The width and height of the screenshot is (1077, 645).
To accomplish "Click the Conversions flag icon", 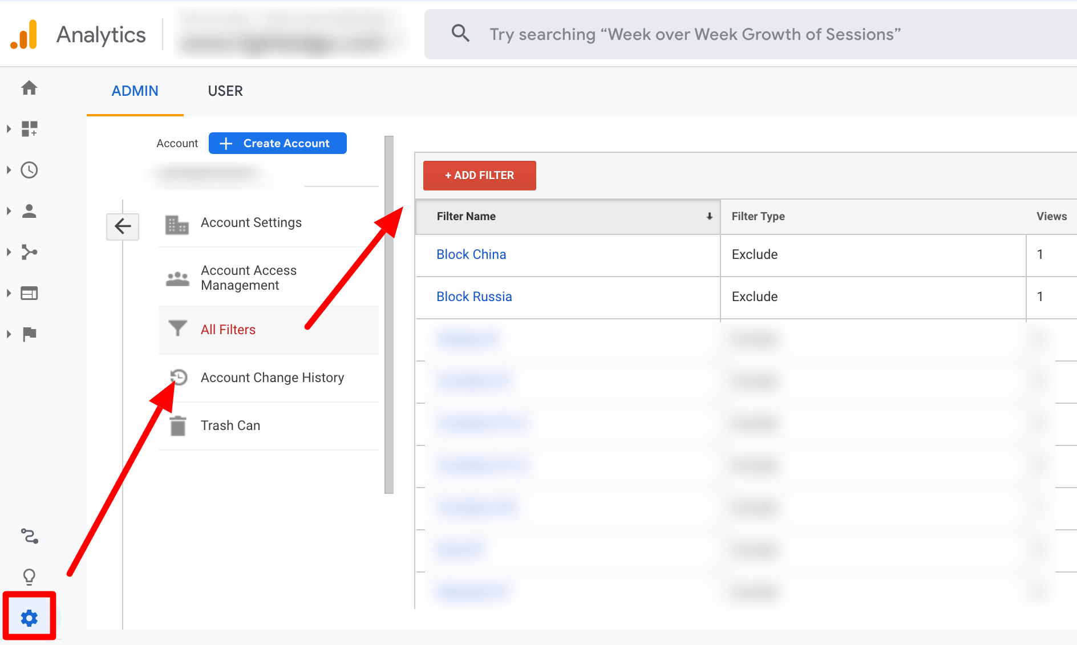I will [x=30, y=334].
